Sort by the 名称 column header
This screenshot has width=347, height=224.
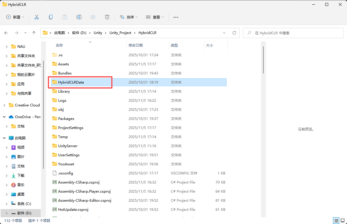point(59,45)
